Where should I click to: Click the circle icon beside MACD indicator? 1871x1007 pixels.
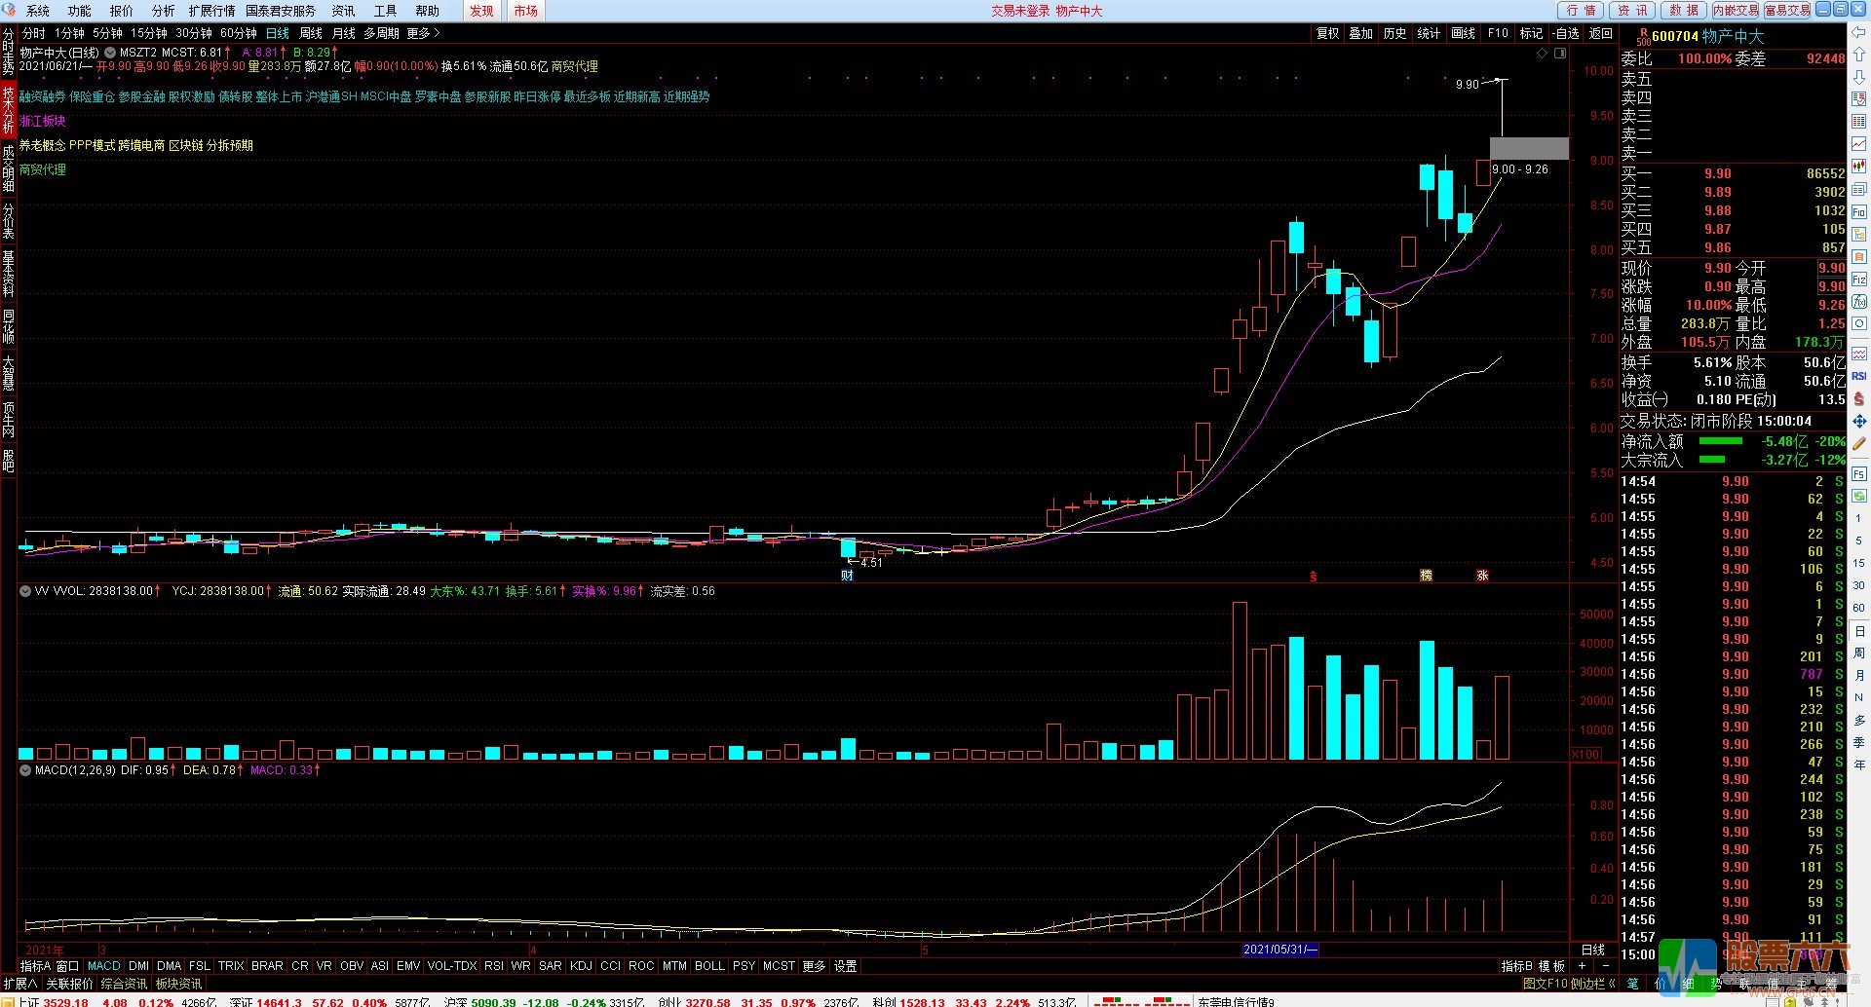pyautogui.click(x=24, y=770)
